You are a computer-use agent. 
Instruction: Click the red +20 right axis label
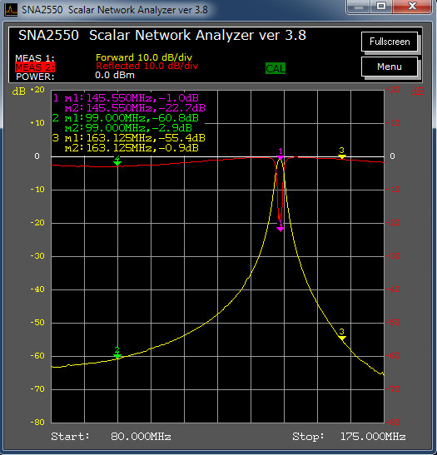pyautogui.click(x=393, y=90)
